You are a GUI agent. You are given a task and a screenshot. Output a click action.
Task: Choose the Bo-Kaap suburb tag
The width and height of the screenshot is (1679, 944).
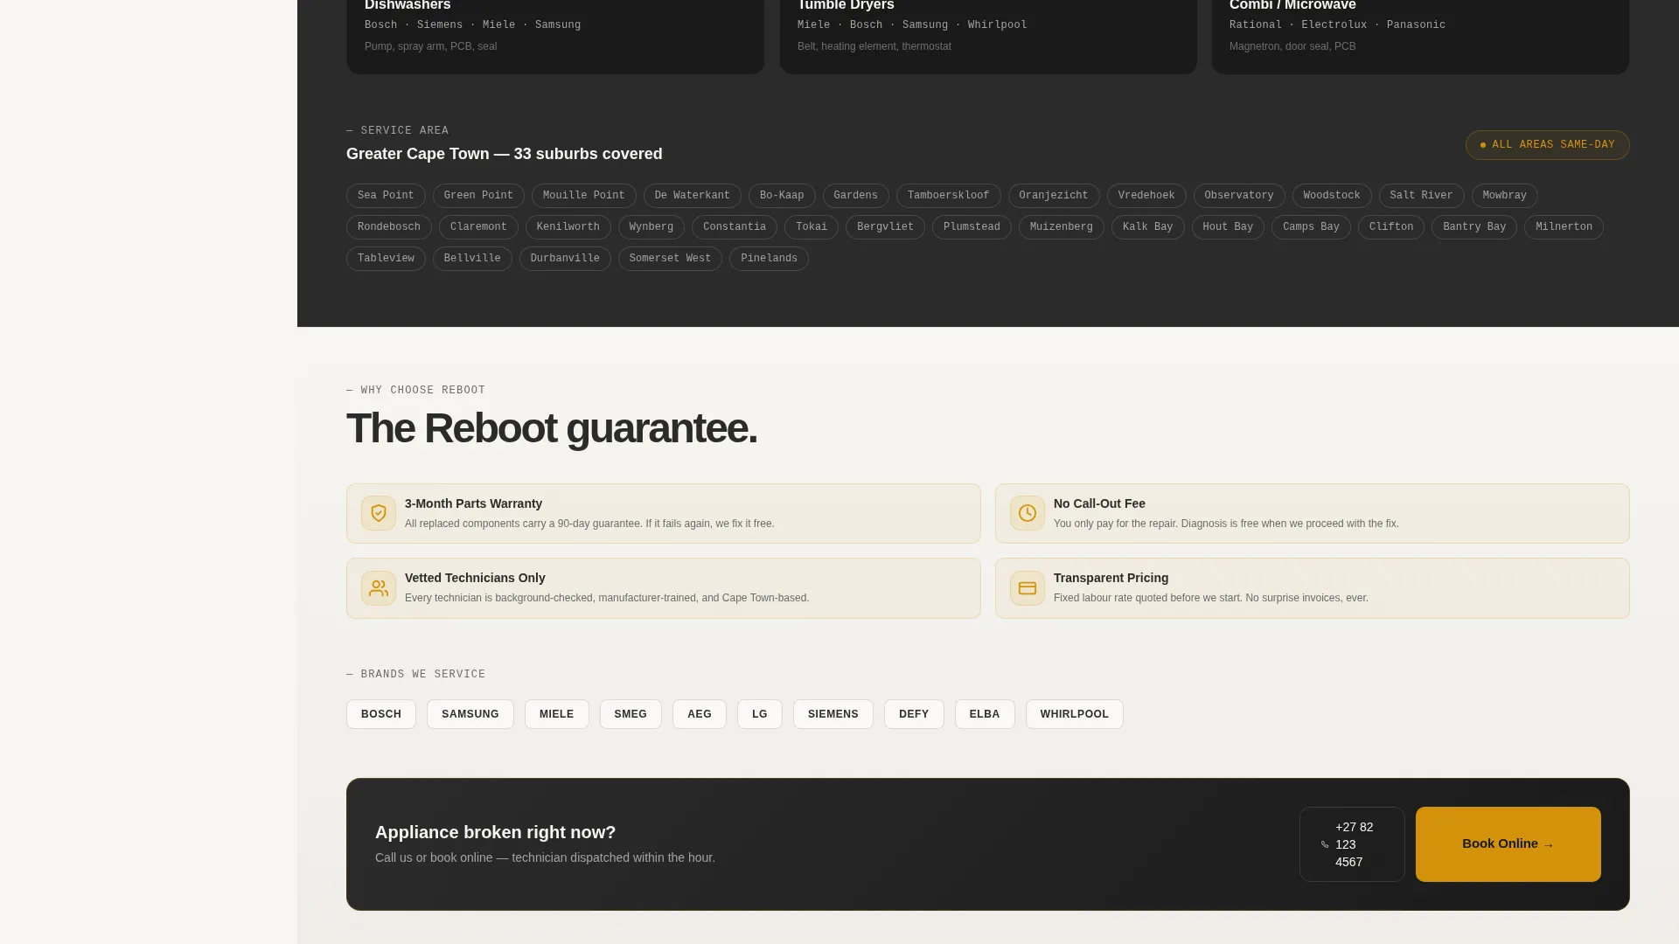782,196
